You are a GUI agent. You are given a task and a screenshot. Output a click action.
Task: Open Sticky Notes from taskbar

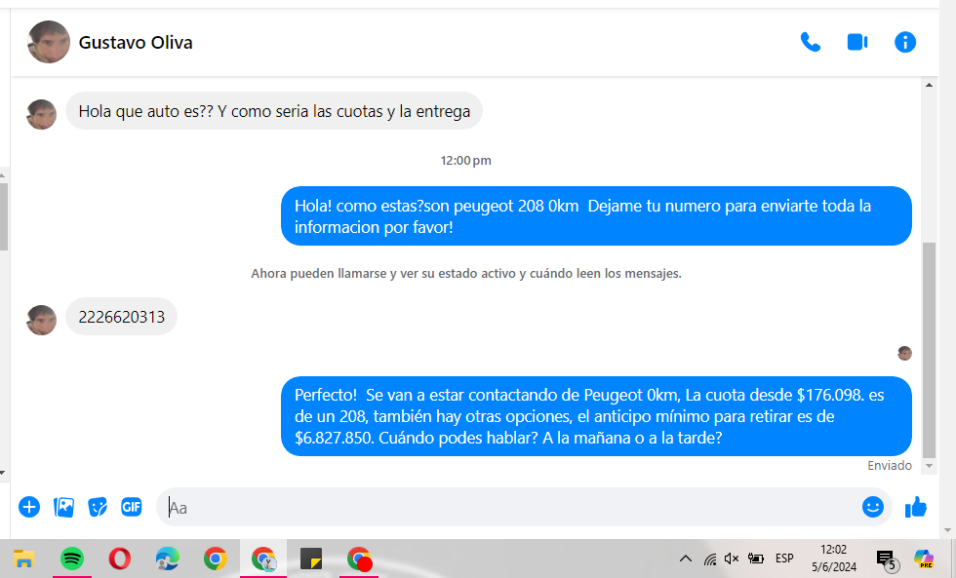311,559
